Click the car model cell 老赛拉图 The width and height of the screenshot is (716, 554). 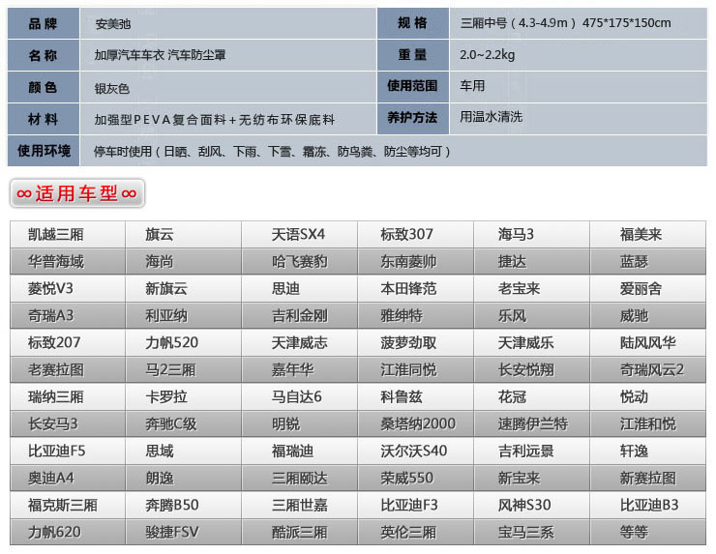pos(68,369)
